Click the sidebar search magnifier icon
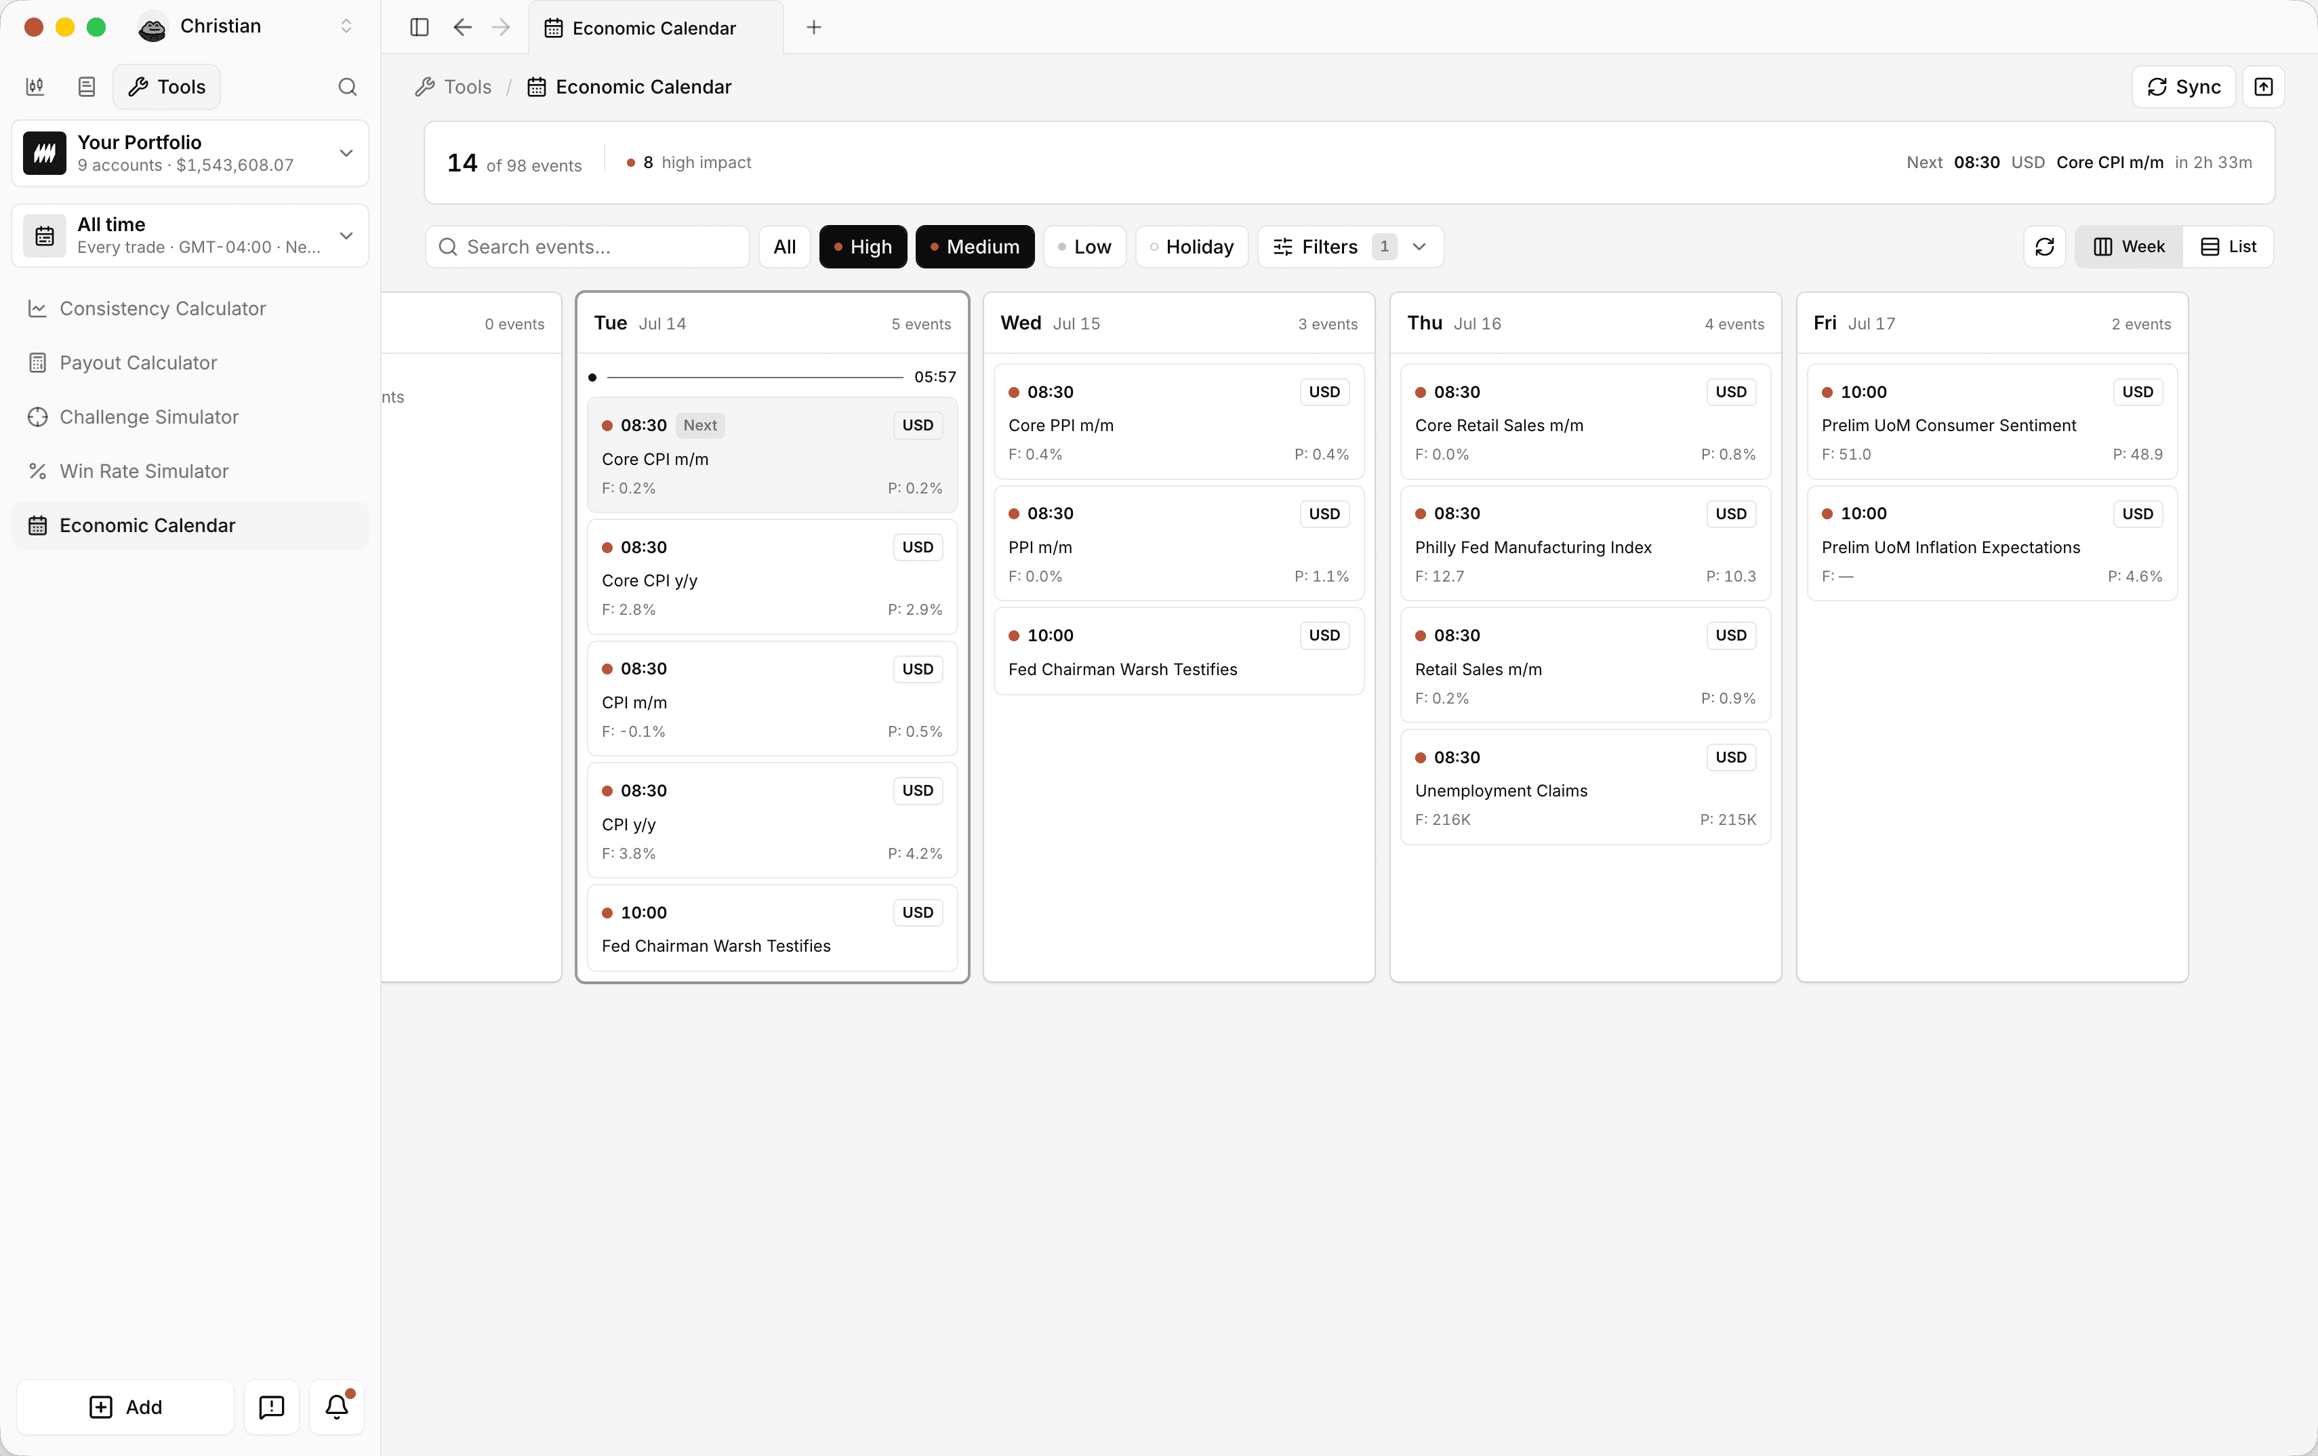The image size is (2318, 1456). [348, 87]
